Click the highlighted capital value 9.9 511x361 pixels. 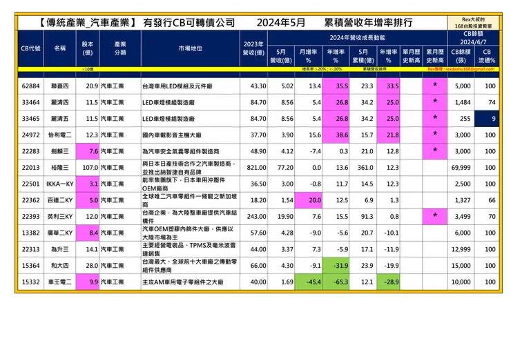click(x=87, y=282)
